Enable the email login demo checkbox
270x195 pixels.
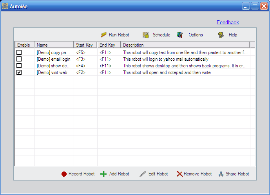tap(19, 59)
